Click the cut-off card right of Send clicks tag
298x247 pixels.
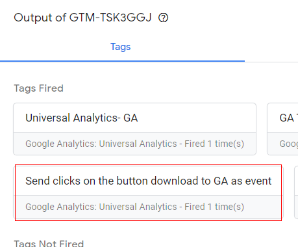tap(296, 192)
